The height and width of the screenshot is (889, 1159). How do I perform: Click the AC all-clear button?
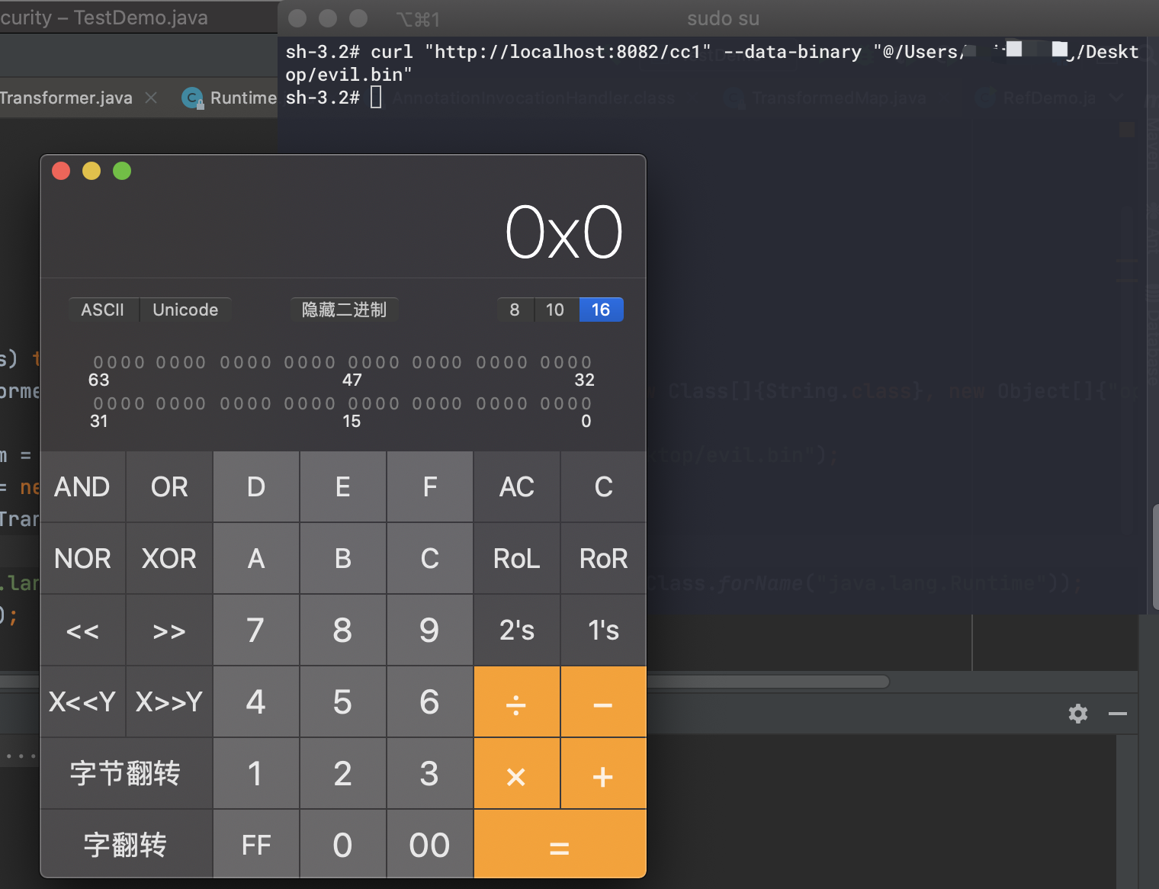click(x=516, y=487)
